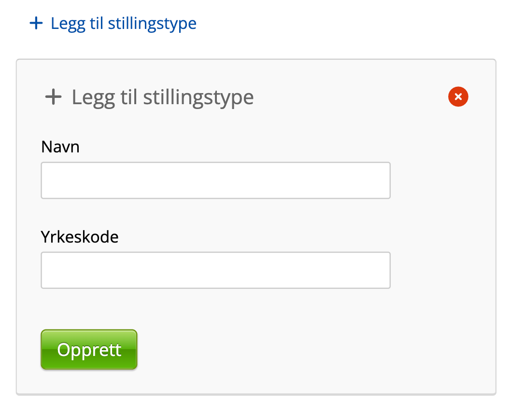Focus the Yrkeskode text field
This screenshot has height=409, width=511.
click(x=215, y=270)
